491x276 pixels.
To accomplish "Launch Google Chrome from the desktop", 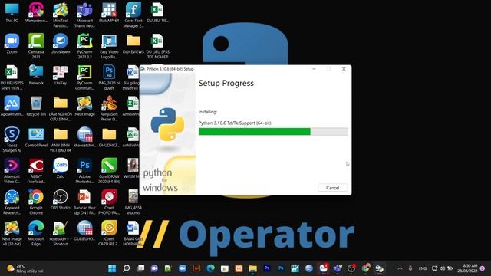I will 36,202.
